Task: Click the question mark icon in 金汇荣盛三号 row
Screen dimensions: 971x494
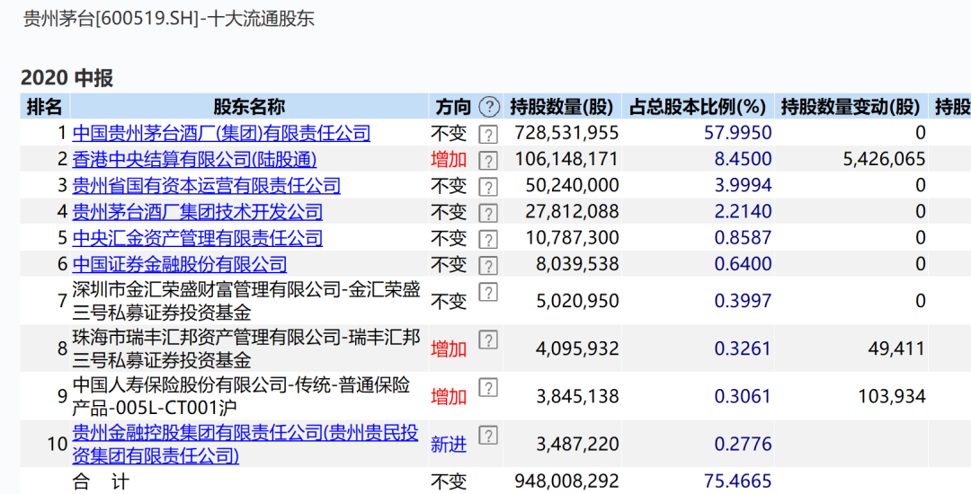Action: click(x=488, y=292)
